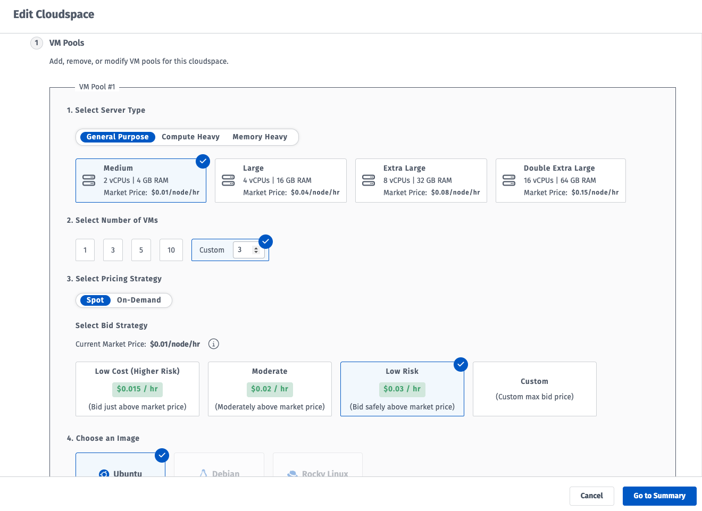Viewport: 702px width, 511px height.
Task: Click the server icon in Double Extra Large card
Action: click(x=509, y=181)
